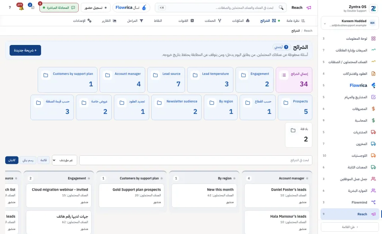The image size is (382, 234).
Task: Open the tasks checklist icon with badge 2
Action: point(32,7)
